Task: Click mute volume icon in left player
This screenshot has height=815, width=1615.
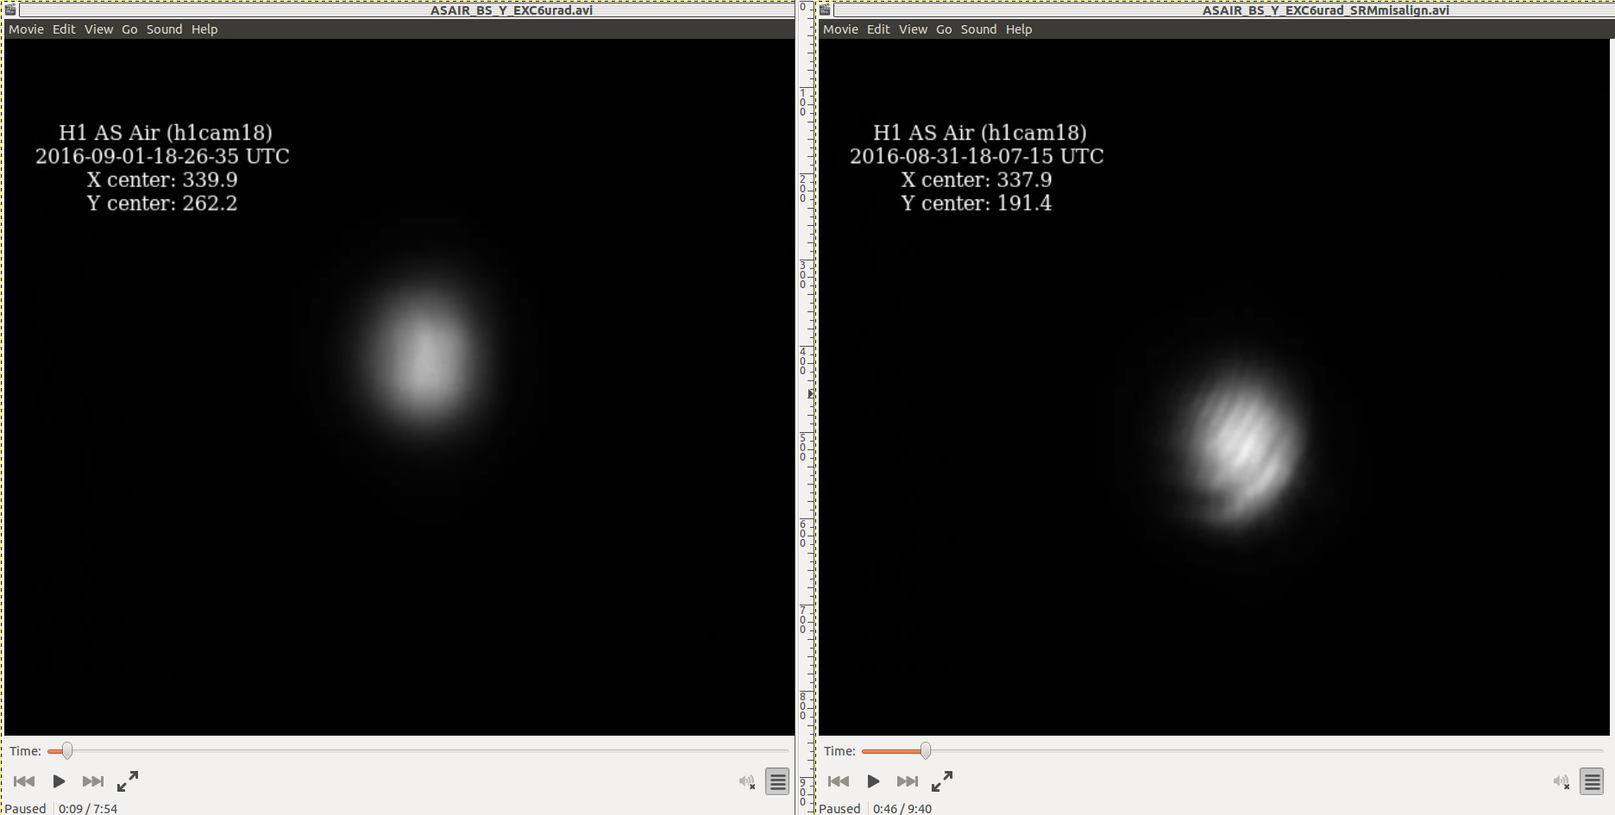Action: point(747,781)
